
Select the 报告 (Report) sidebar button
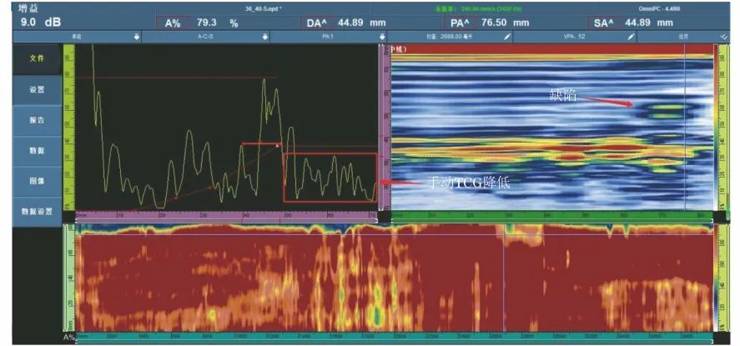[38, 120]
